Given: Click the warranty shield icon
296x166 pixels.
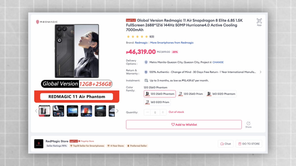Looking at the screenshot, I should pos(146,72).
